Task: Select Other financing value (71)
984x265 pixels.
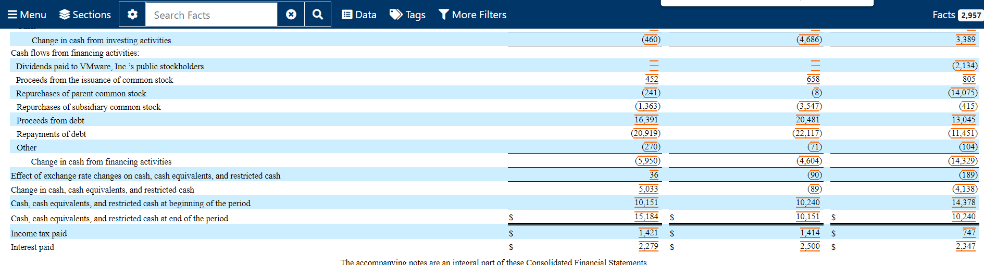Action: tap(814, 146)
